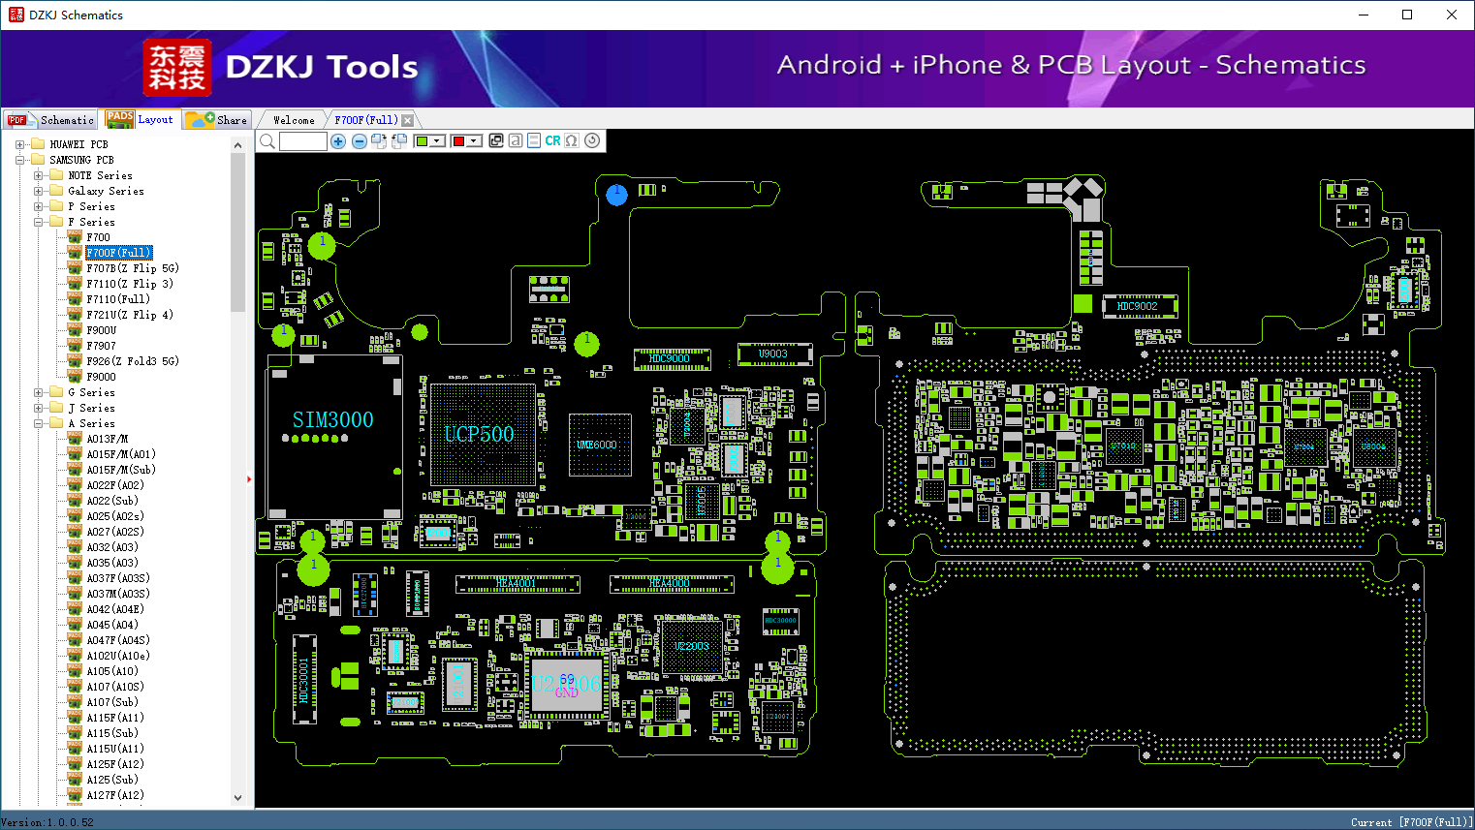The height and width of the screenshot is (830, 1475).
Task: Select the HUAWEI PCB folder icon
Action: point(38,144)
